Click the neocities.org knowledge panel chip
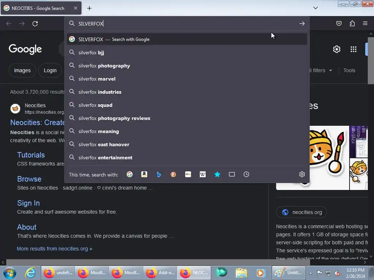This screenshot has width=374, height=280. click(301, 212)
